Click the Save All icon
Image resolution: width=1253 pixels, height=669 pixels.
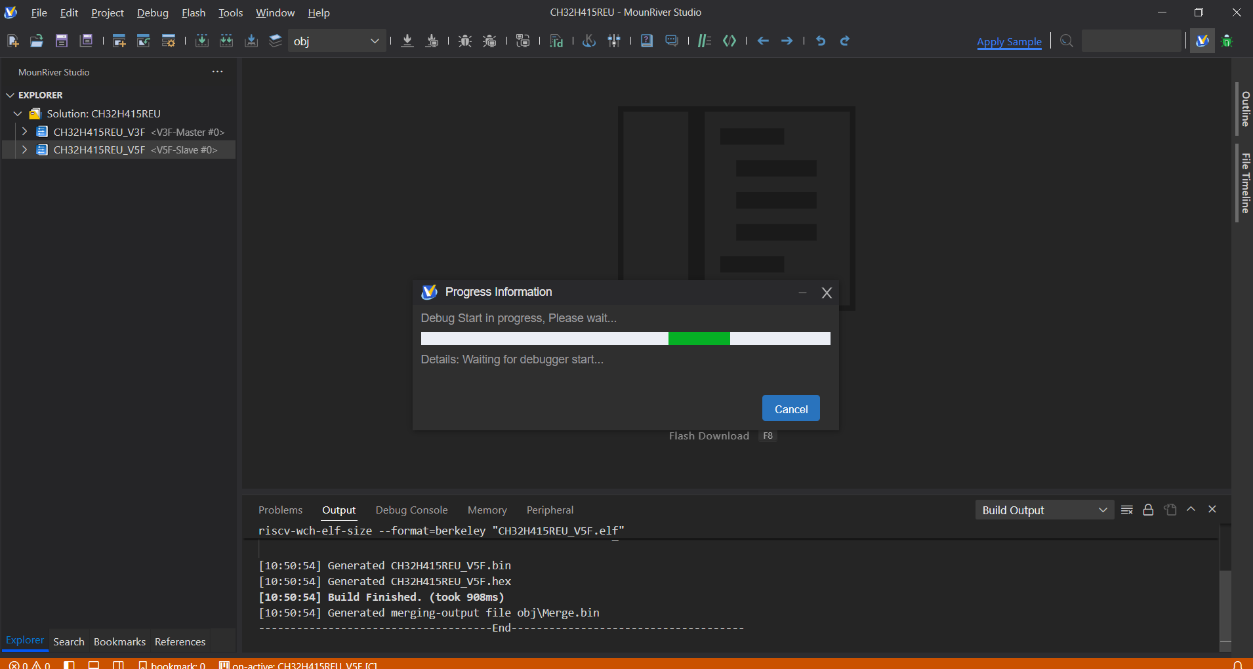point(86,41)
